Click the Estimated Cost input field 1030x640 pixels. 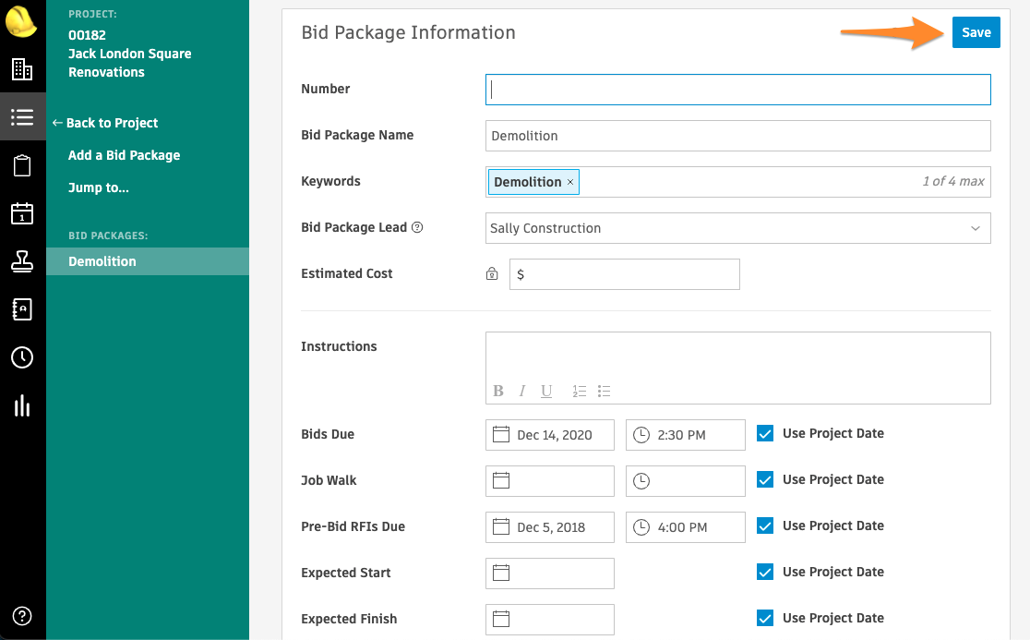coord(625,274)
